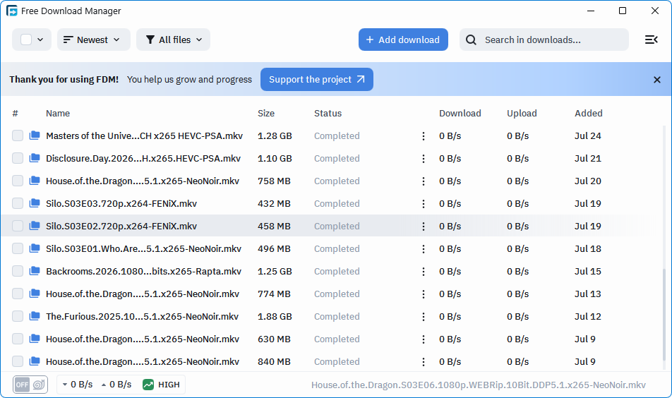Open folder icon for the 630 MB download

coord(35,339)
